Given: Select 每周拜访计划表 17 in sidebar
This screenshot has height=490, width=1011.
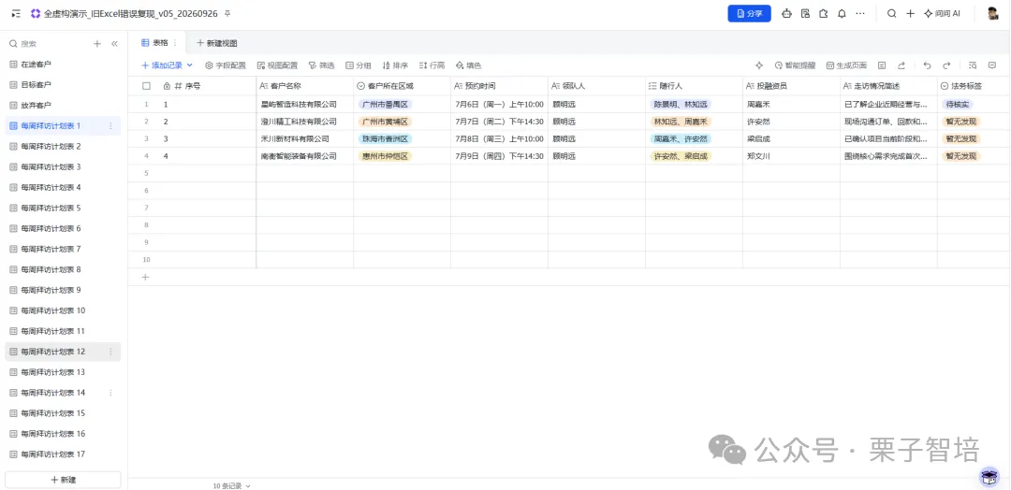Looking at the screenshot, I should click(x=63, y=454).
